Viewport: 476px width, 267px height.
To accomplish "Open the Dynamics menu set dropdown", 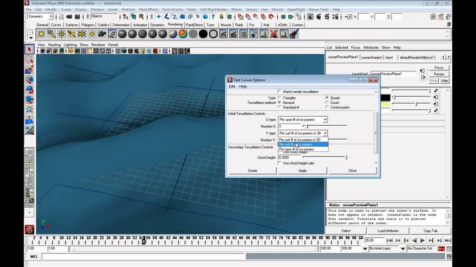I will tap(40, 17).
